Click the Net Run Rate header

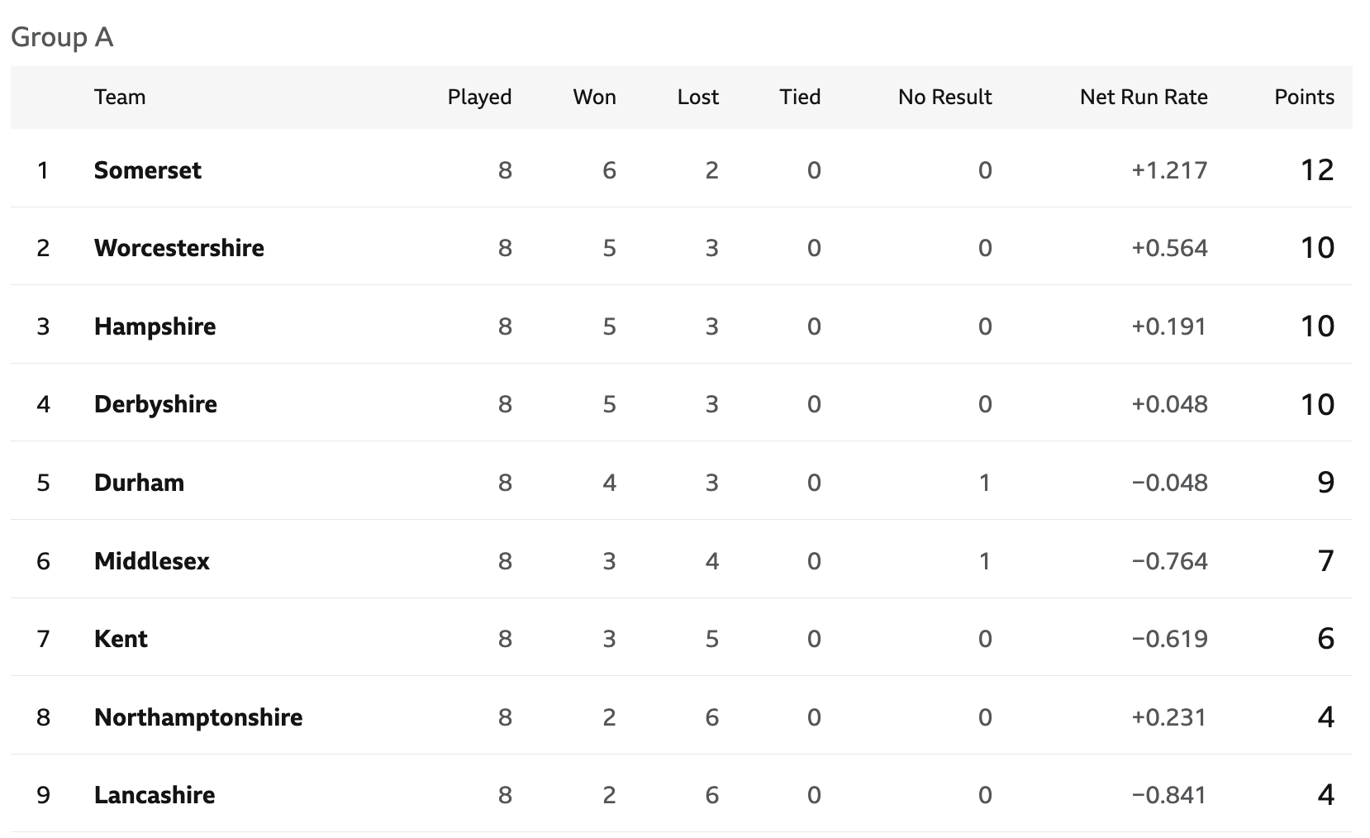1144,97
